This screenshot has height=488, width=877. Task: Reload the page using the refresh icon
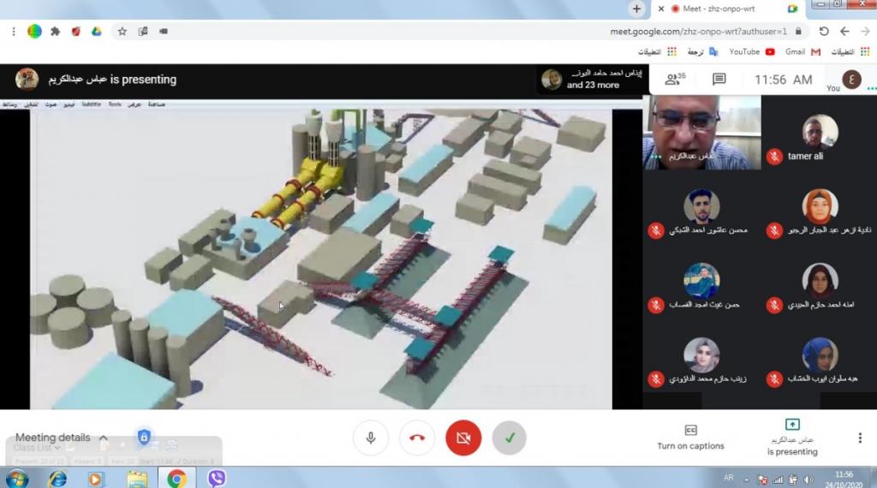point(824,31)
